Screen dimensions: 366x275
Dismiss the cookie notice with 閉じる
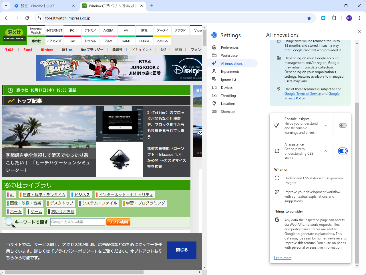click(x=182, y=250)
